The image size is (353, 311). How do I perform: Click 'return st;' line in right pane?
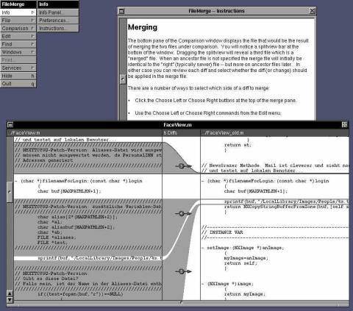238,145
